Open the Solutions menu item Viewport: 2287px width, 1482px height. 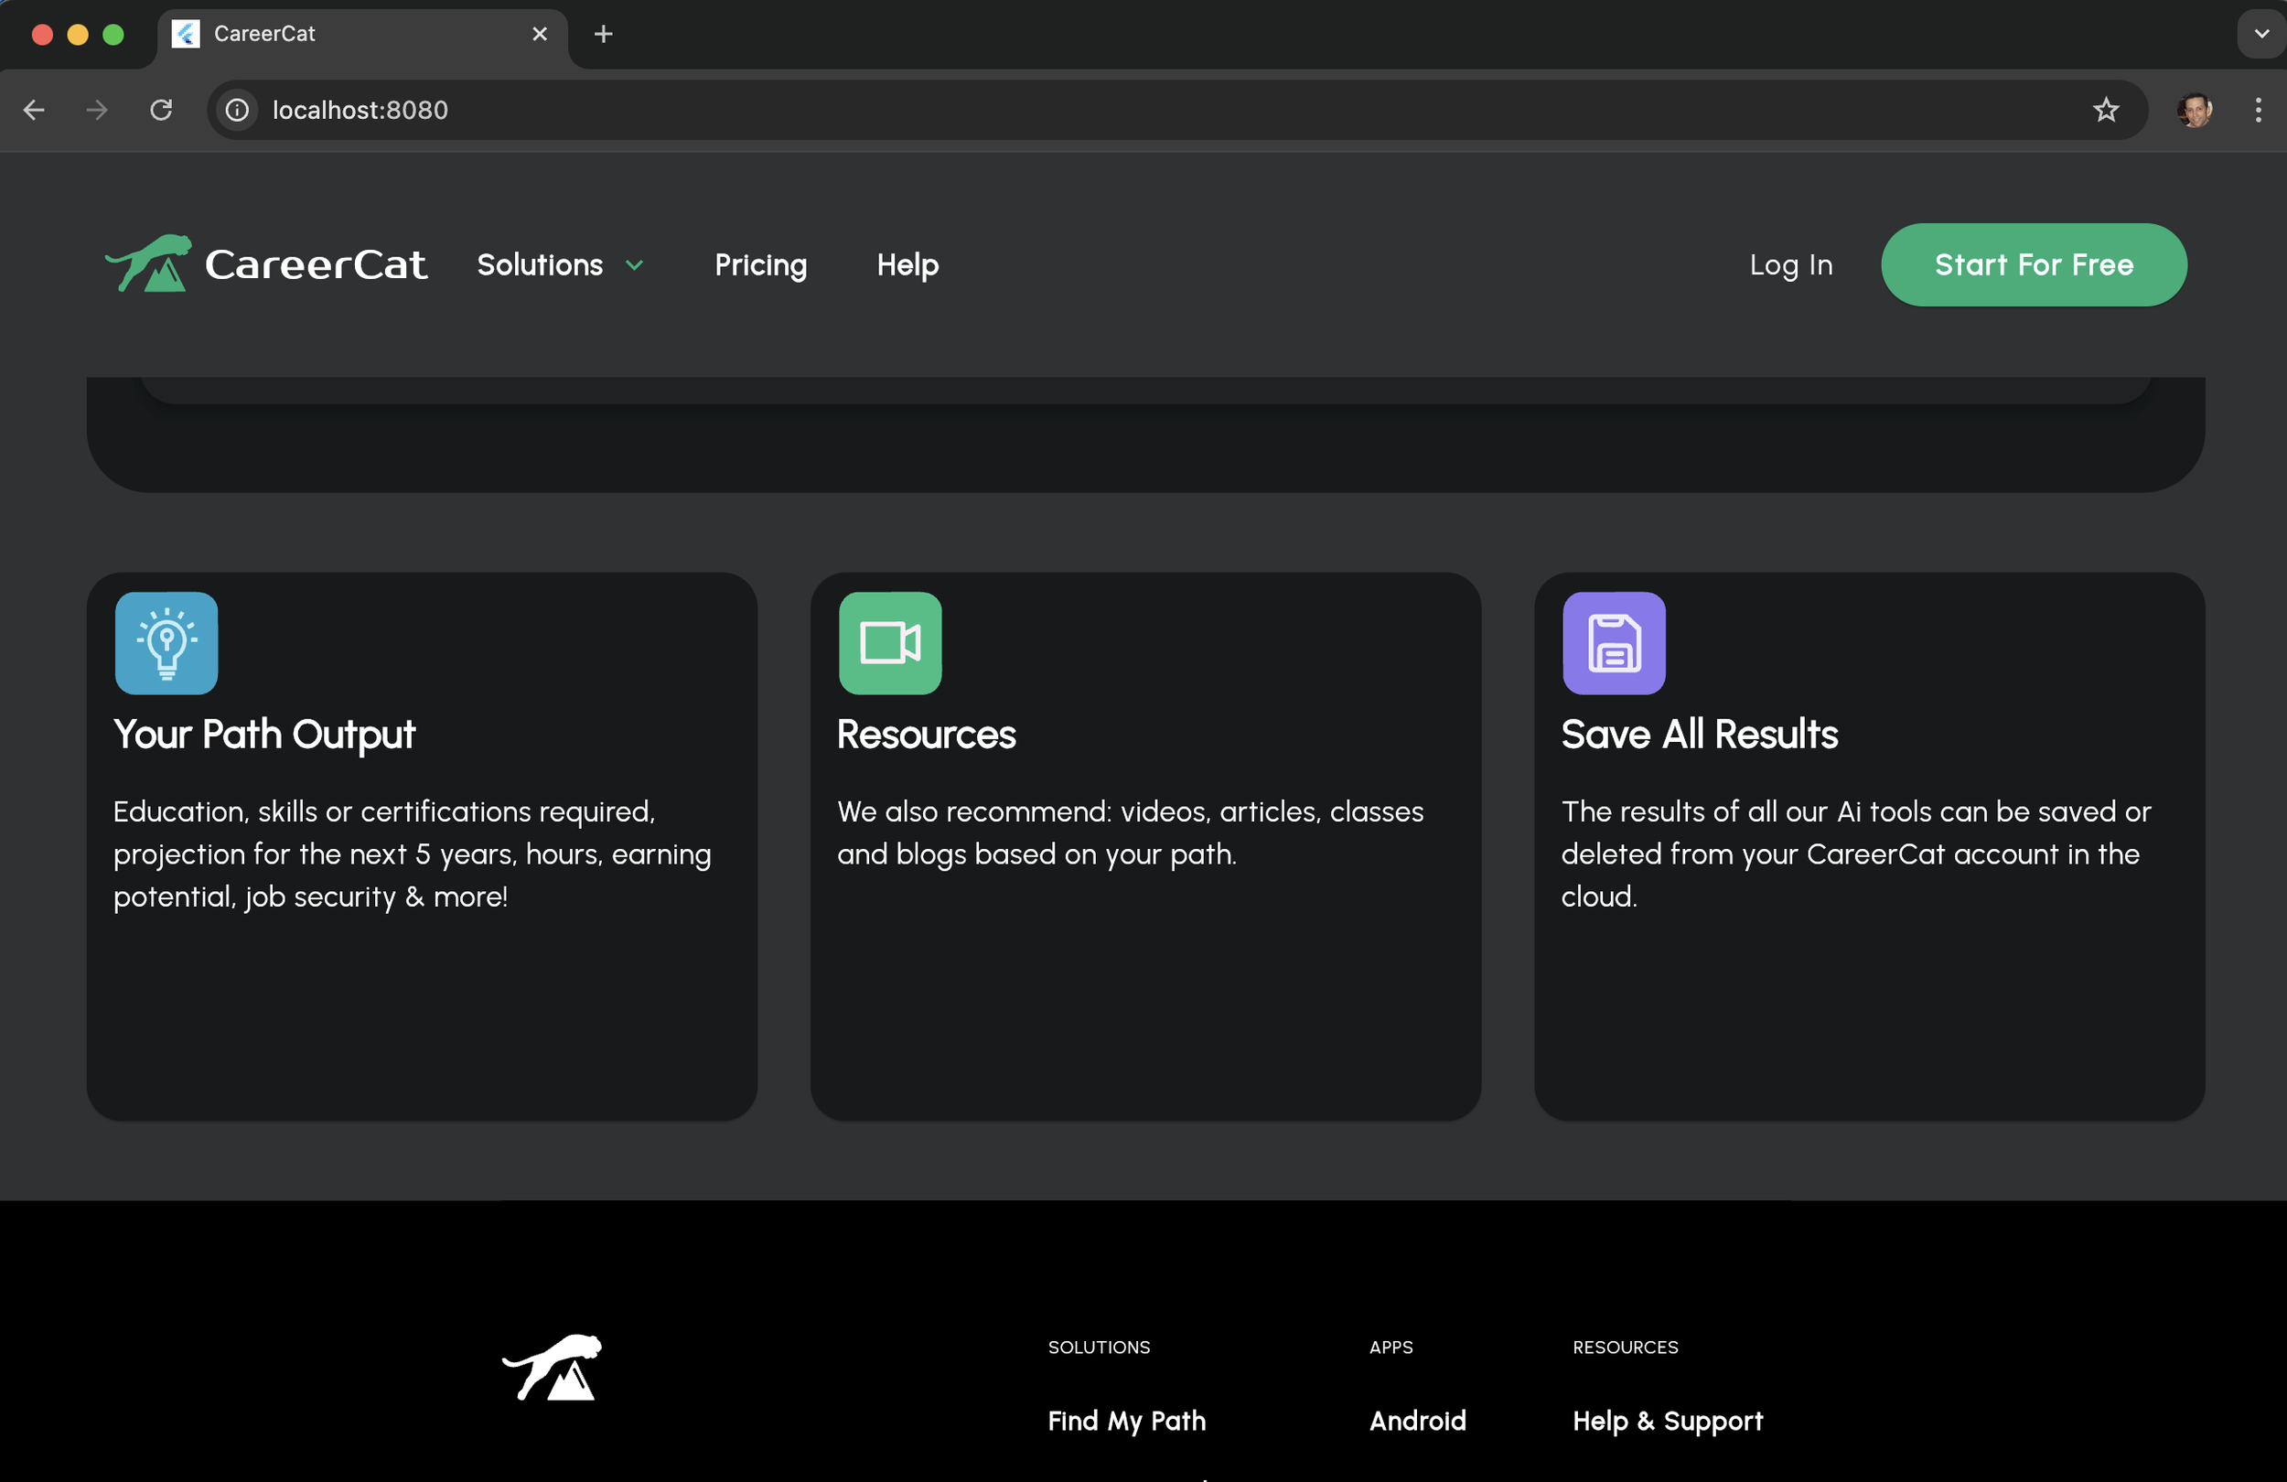[540, 265]
